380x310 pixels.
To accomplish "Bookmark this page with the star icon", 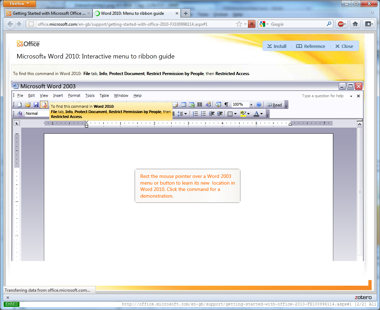I will pos(239,24).
